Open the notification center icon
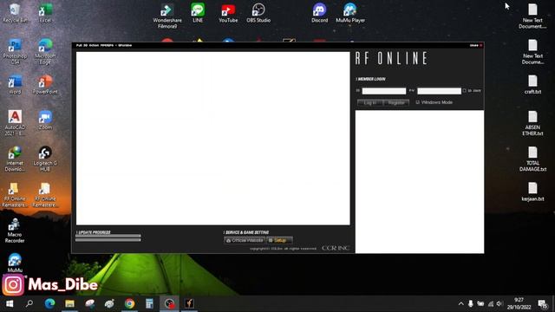555x312 pixels. (x=543, y=303)
